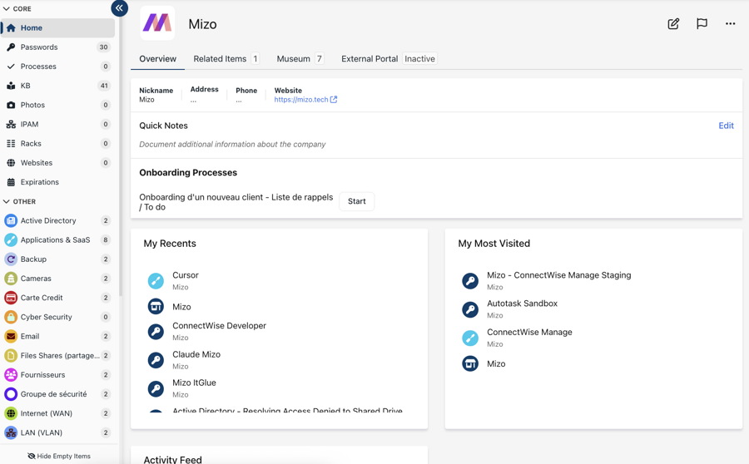This screenshot has height=464, width=749.
Task: Select Passwords in the sidebar
Action: [x=57, y=47]
